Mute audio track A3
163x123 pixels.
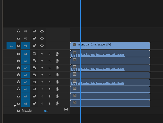tap(42, 68)
